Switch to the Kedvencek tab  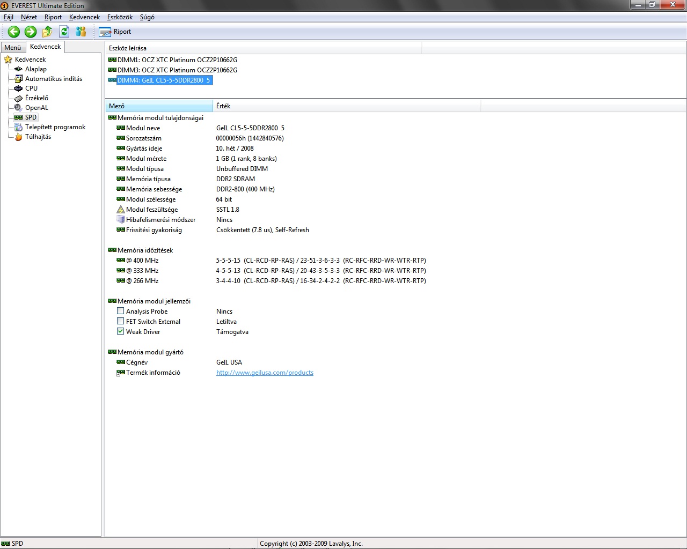tap(46, 47)
